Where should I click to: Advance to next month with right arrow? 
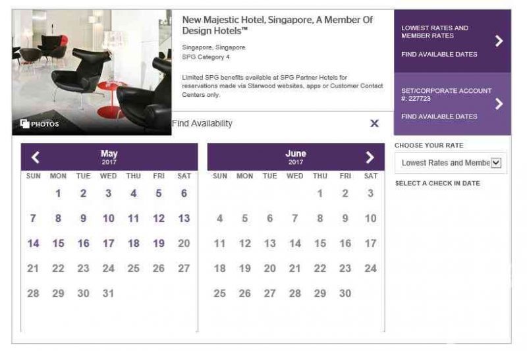pyautogui.click(x=370, y=157)
